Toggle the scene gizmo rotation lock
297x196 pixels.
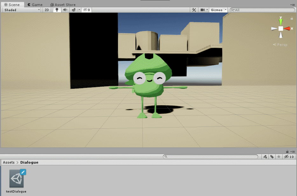pyautogui.click(x=292, y=18)
